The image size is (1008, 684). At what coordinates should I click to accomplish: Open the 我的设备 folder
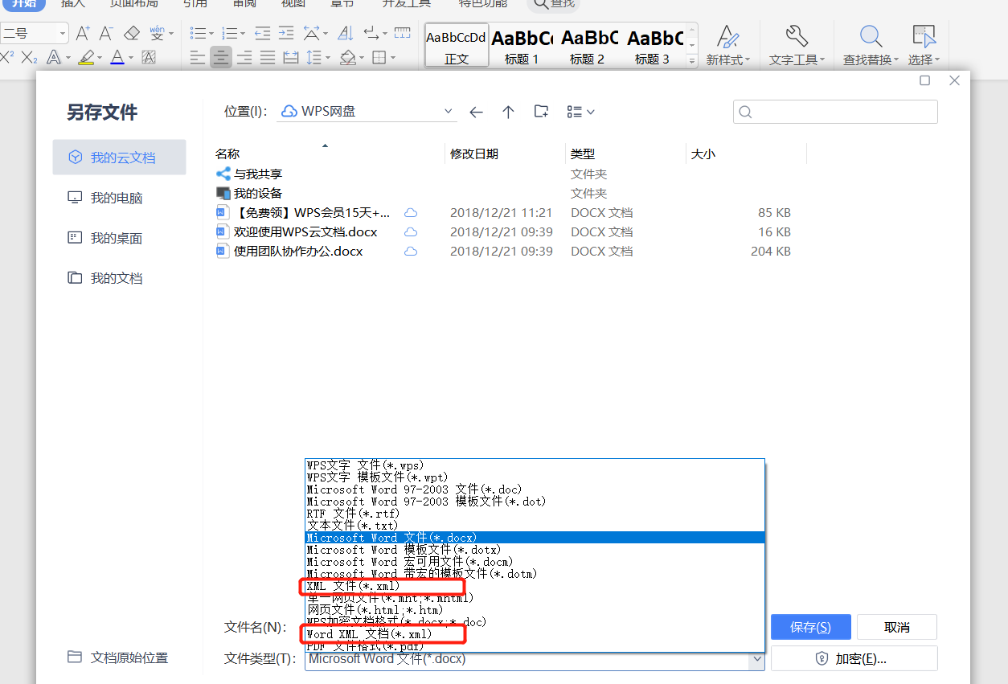pyautogui.click(x=258, y=193)
